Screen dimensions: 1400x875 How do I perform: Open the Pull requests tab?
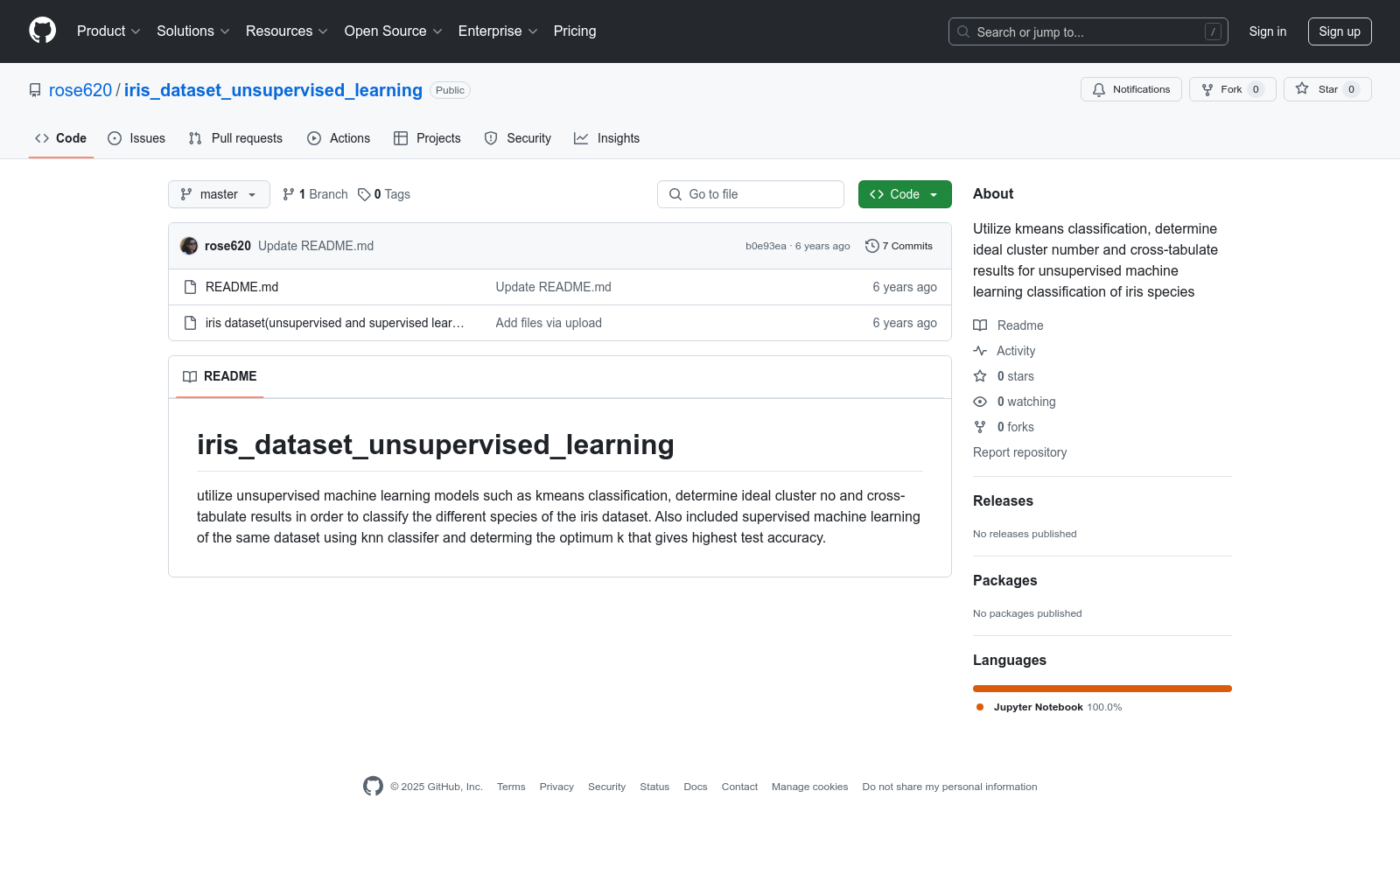pyautogui.click(x=235, y=138)
